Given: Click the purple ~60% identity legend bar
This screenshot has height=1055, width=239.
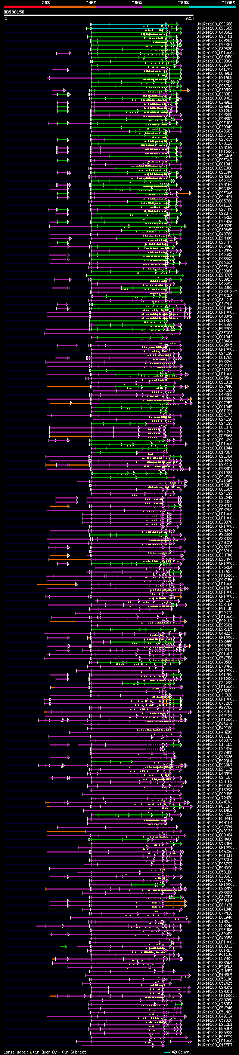Looking at the screenshot, I should click(120, 7).
